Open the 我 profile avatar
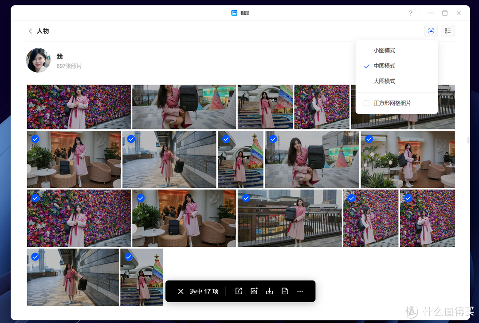The image size is (479, 323). click(x=38, y=59)
